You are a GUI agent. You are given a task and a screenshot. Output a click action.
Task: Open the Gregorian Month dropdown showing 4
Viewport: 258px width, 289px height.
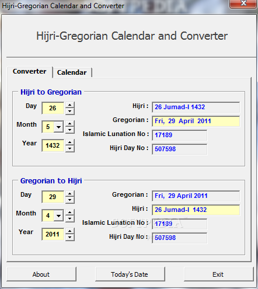click(58, 216)
